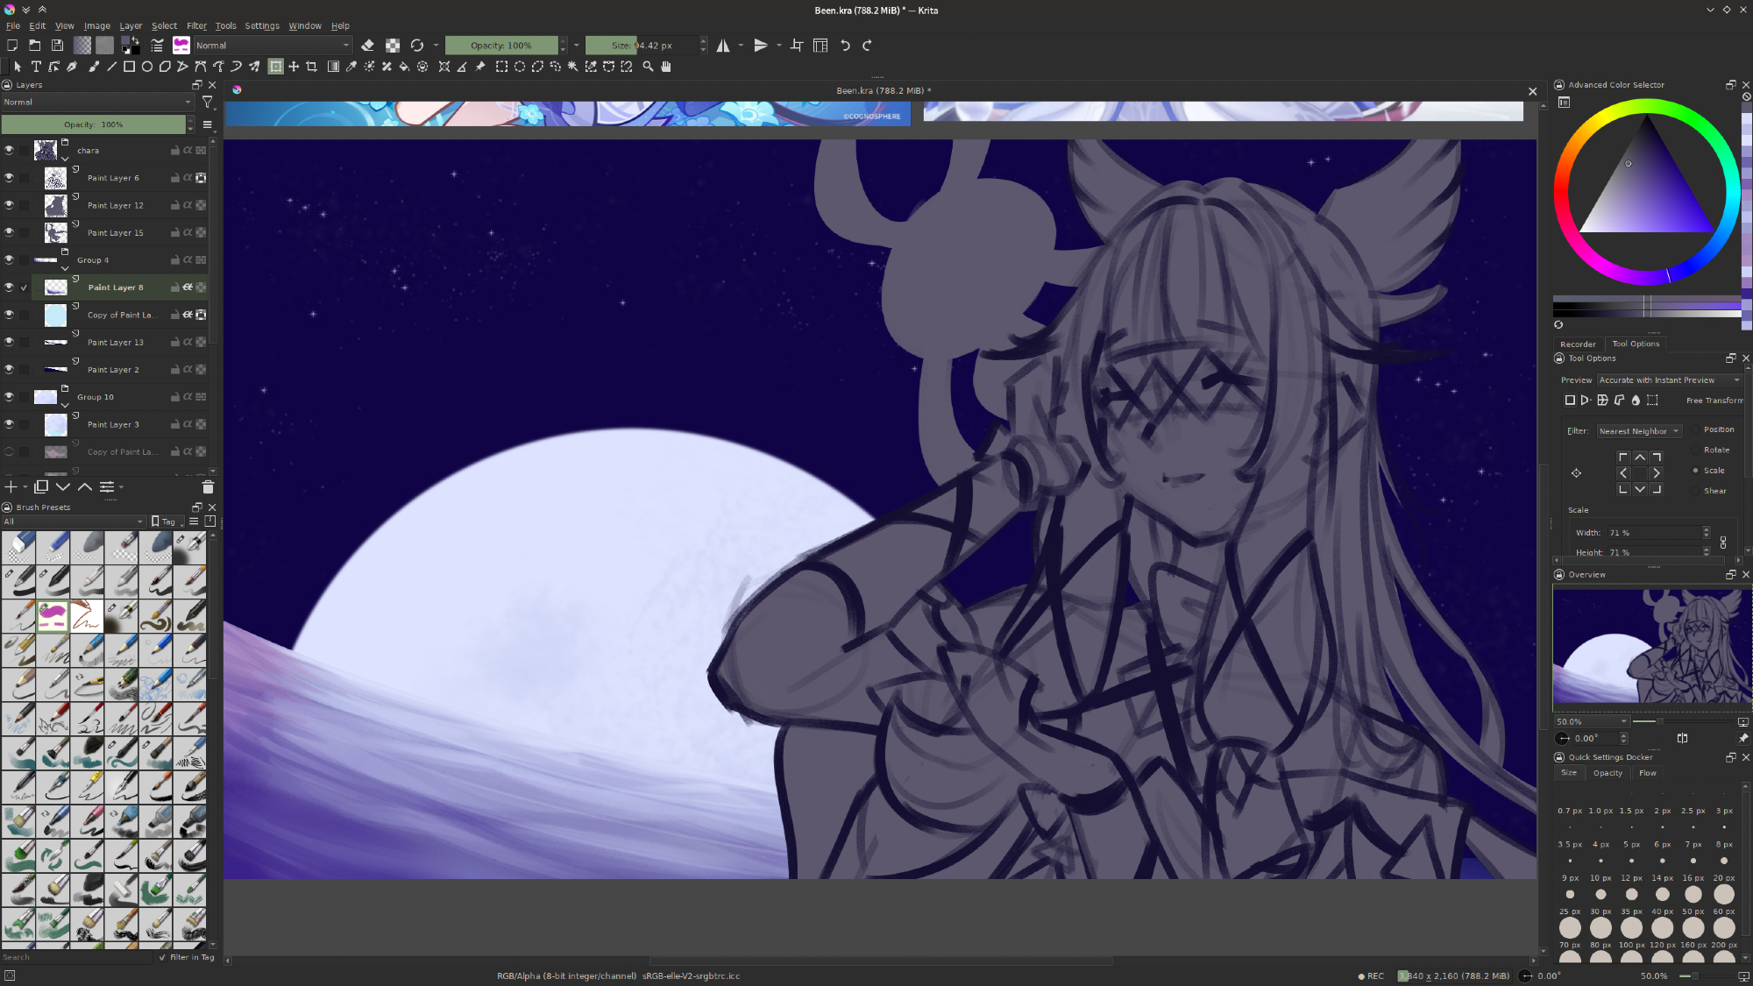Open brush blending mode Normal dropdown
This screenshot has width=1753, height=986.
[x=272, y=46]
